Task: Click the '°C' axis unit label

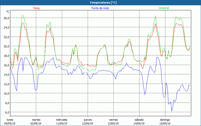Action: point(8,12)
